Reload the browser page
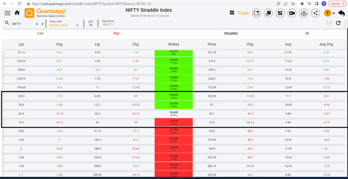 [x=19, y=4]
